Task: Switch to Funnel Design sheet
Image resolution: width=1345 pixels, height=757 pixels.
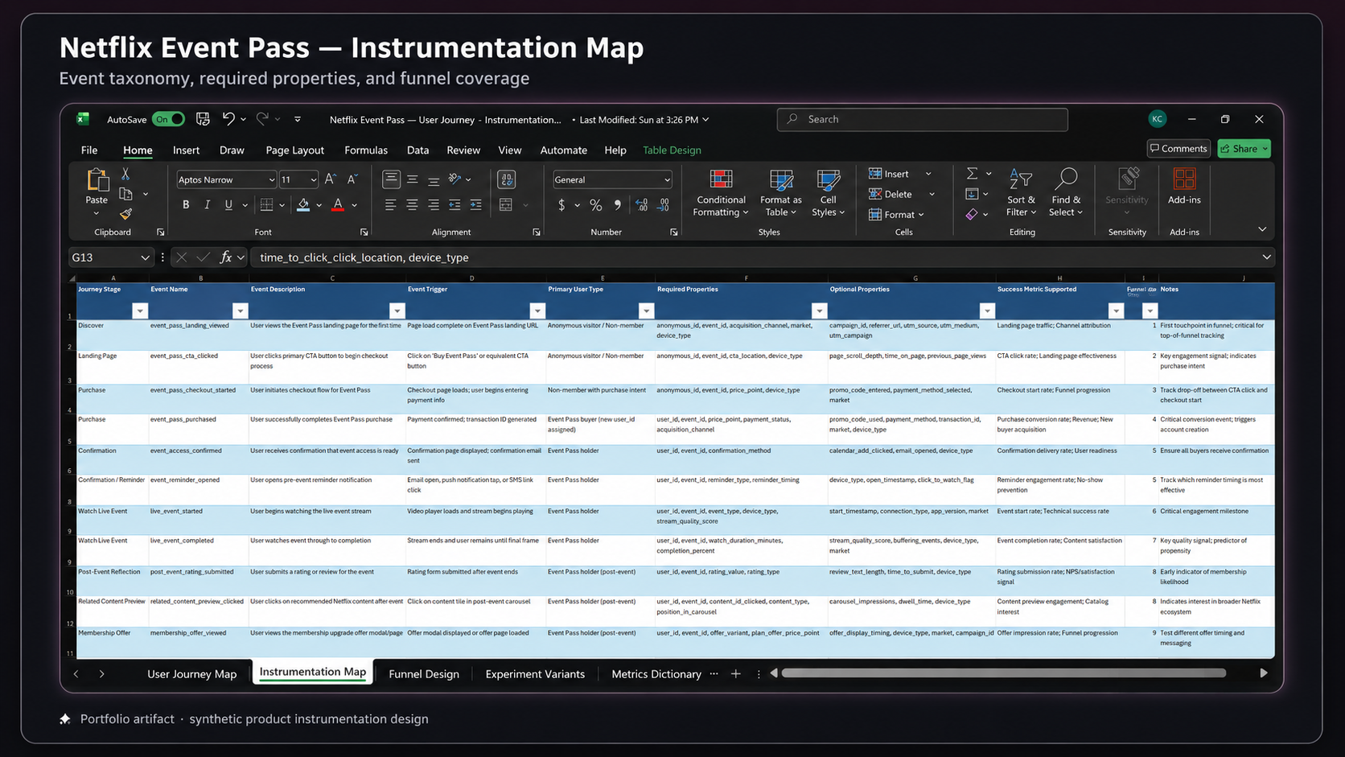Action: click(424, 674)
